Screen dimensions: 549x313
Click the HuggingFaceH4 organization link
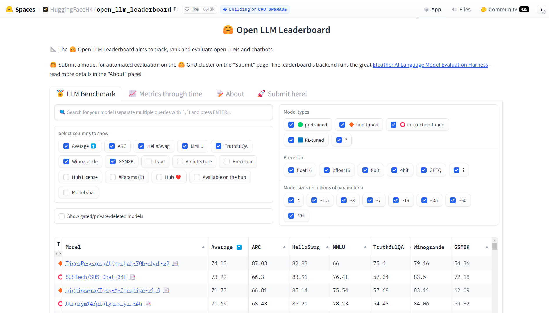71,10
